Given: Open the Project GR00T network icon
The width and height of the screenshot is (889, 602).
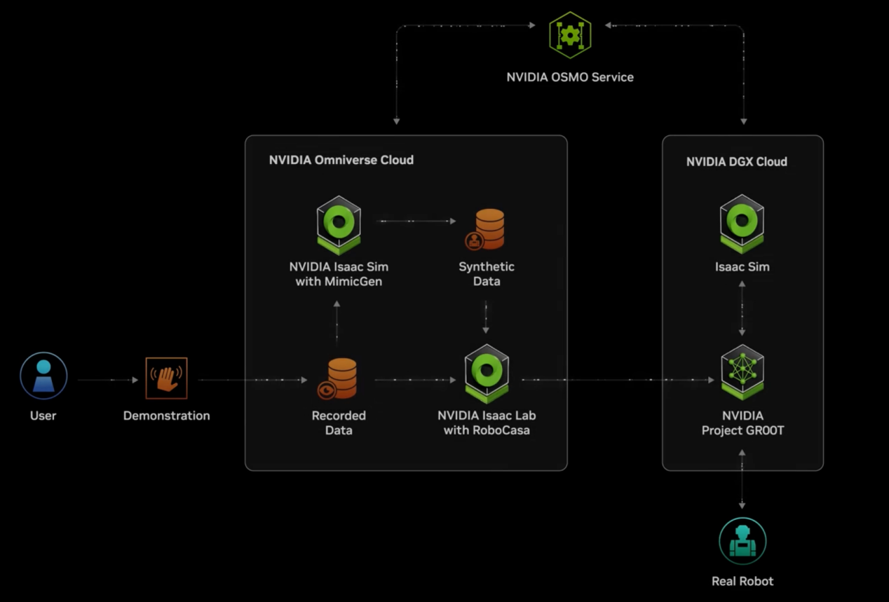Looking at the screenshot, I should click(x=742, y=372).
